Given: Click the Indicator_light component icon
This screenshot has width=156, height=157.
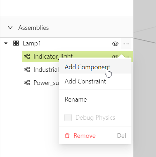Looking at the screenshot, I should coord(27,56).
